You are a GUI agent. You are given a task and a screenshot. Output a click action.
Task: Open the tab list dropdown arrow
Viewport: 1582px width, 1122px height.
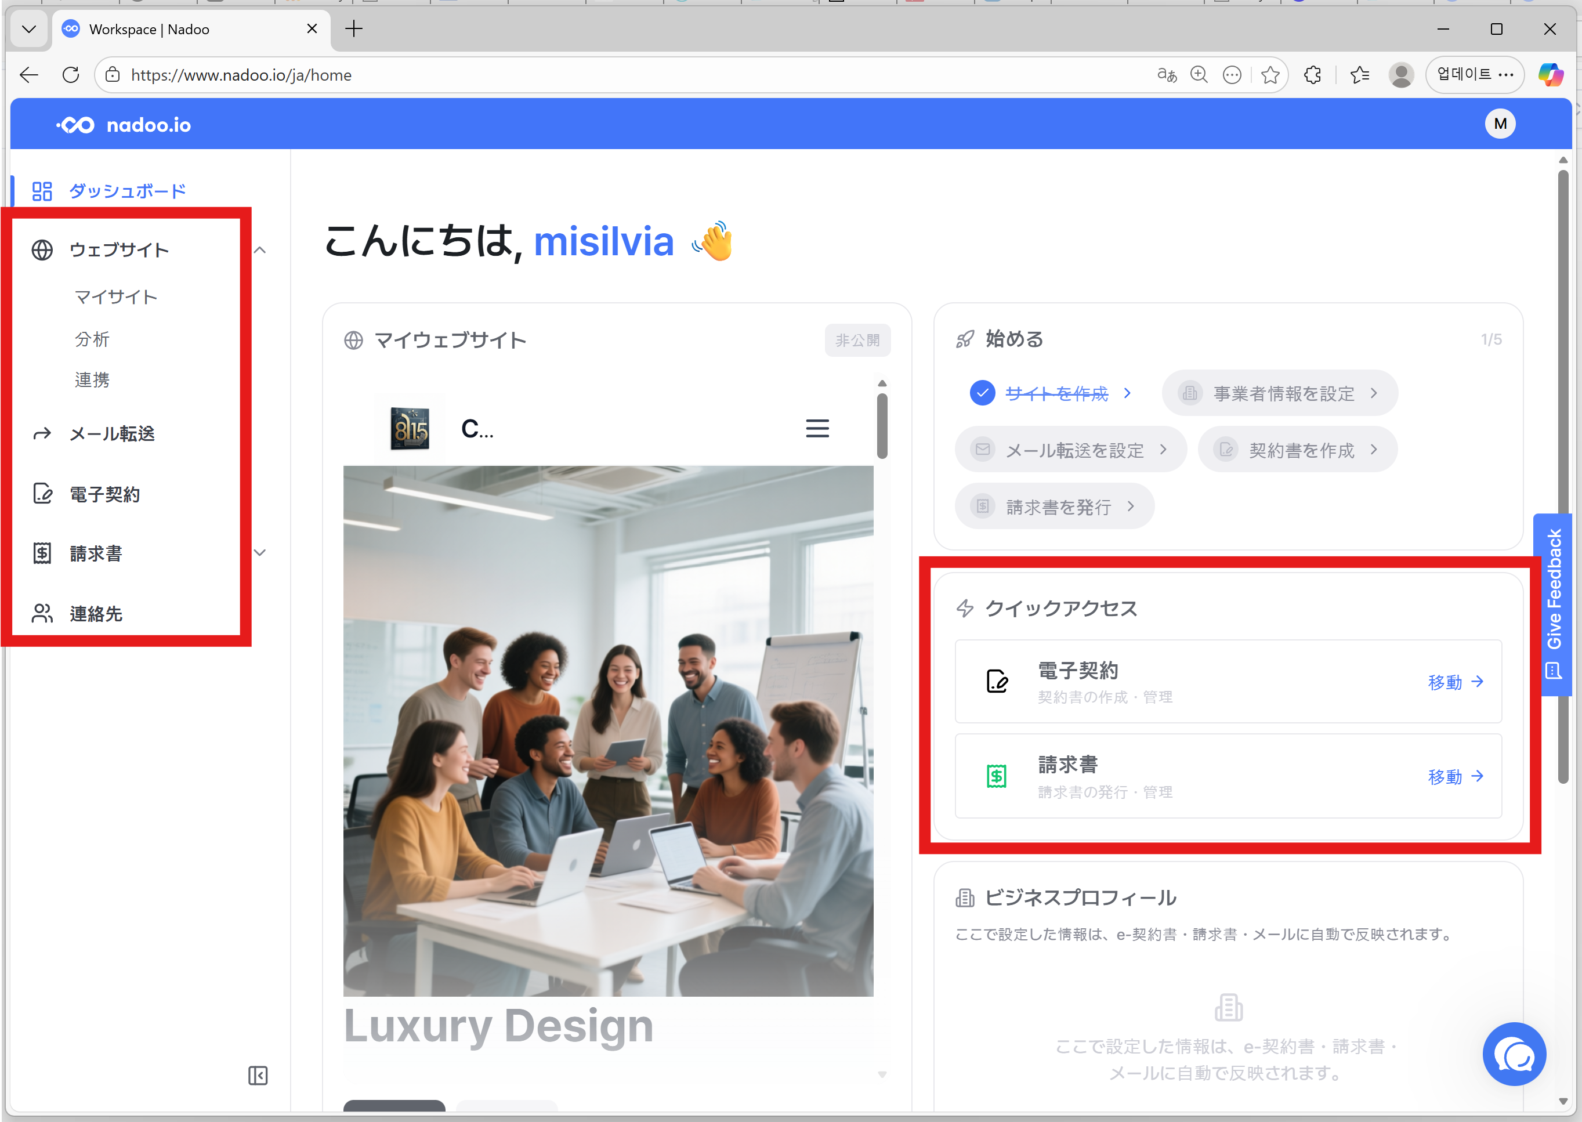[29, 29]
